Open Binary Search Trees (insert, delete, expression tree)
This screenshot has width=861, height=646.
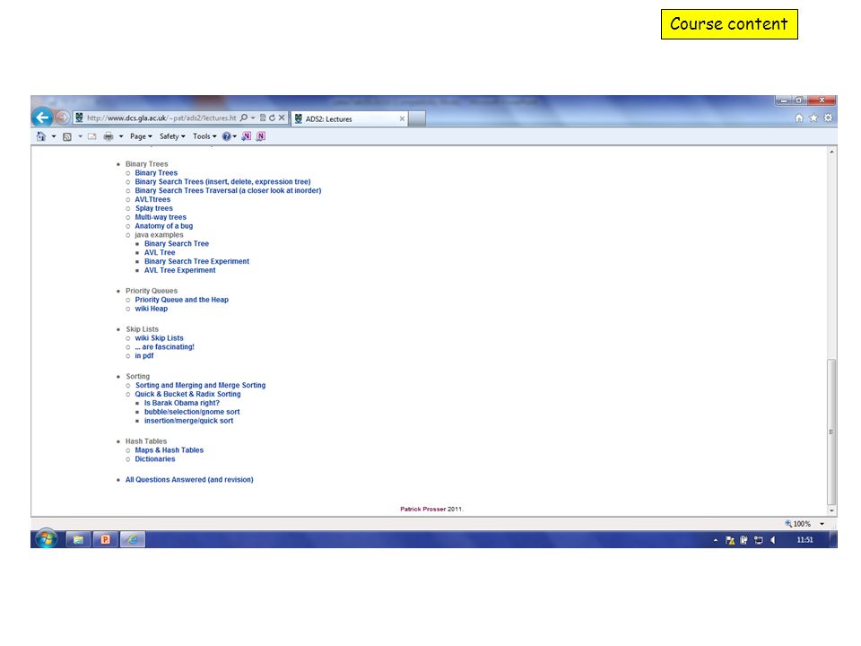point(222,181)
